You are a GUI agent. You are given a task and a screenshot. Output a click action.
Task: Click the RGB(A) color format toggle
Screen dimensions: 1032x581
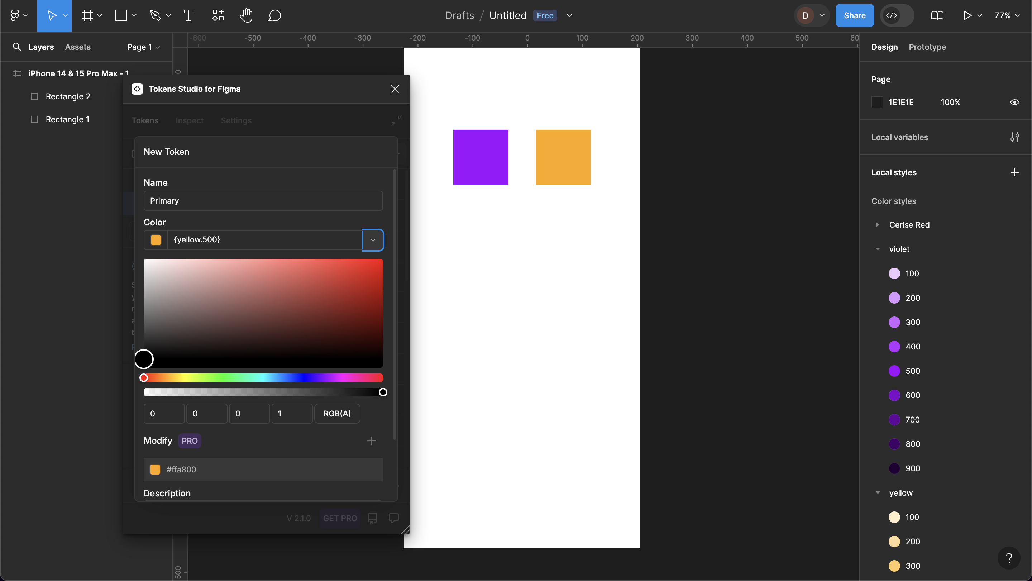(337, 414)
